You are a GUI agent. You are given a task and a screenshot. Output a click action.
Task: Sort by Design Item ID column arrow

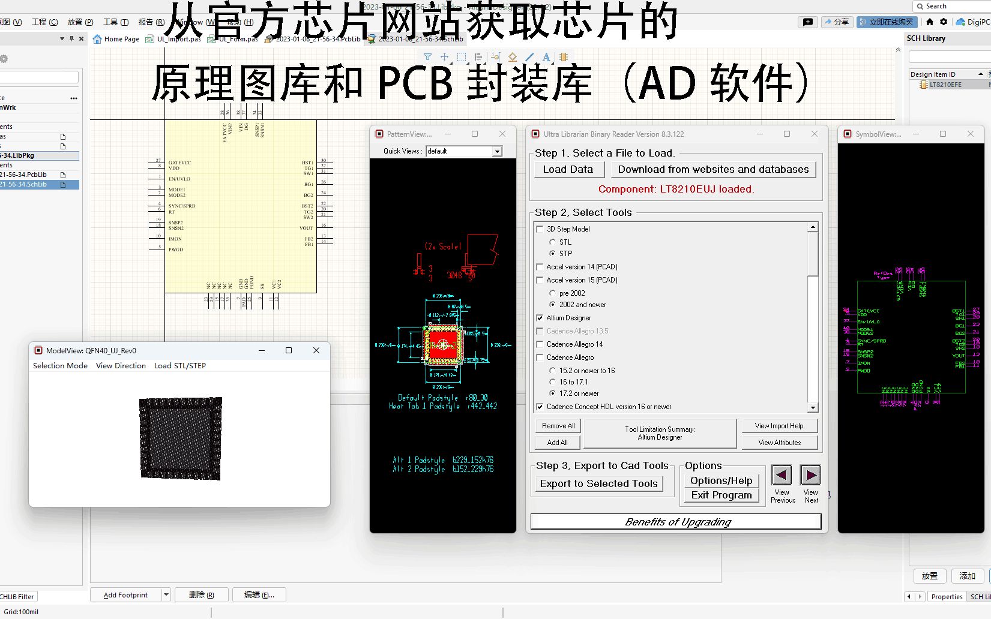pyautogui.click(x=981, y=74)
